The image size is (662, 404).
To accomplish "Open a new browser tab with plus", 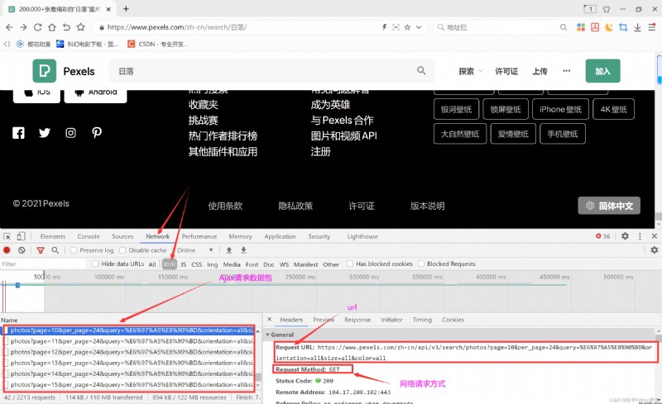I will 126,8.
